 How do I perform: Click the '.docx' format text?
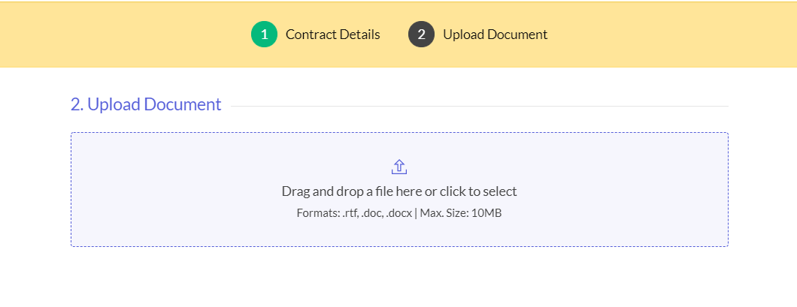(398, 213)
